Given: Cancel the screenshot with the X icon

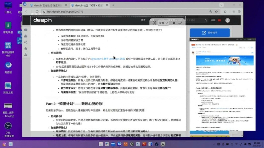Looking at the screenshot, I should (174, 23).
